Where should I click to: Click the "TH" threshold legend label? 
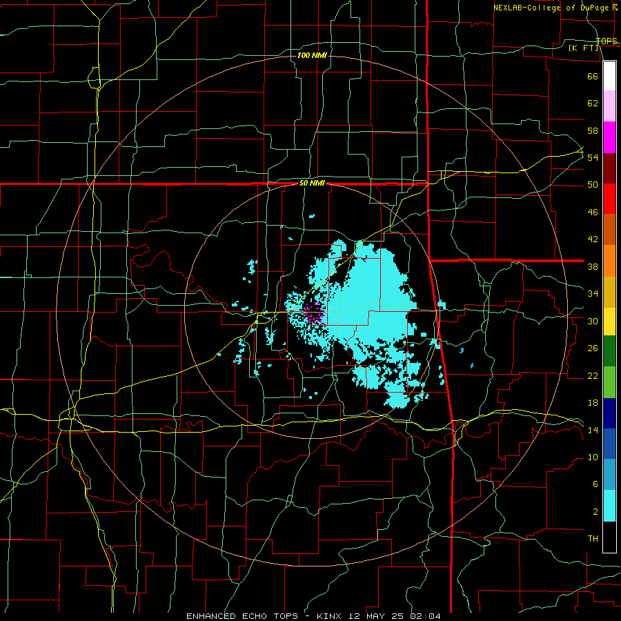[x=593, y=539]
